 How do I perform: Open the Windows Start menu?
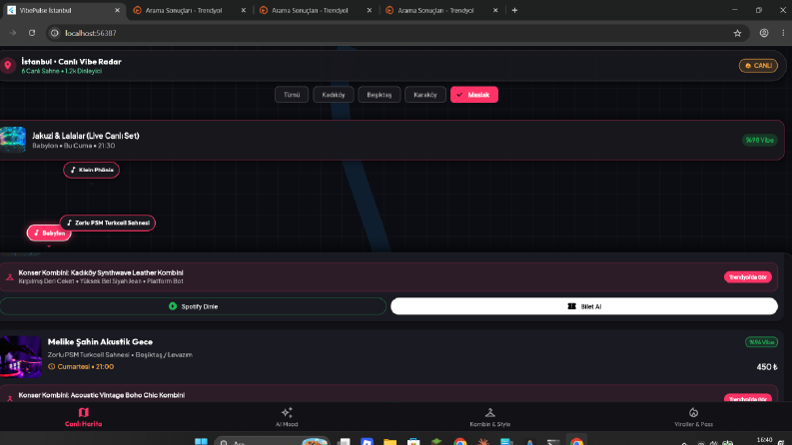click(x=201, y=442)
